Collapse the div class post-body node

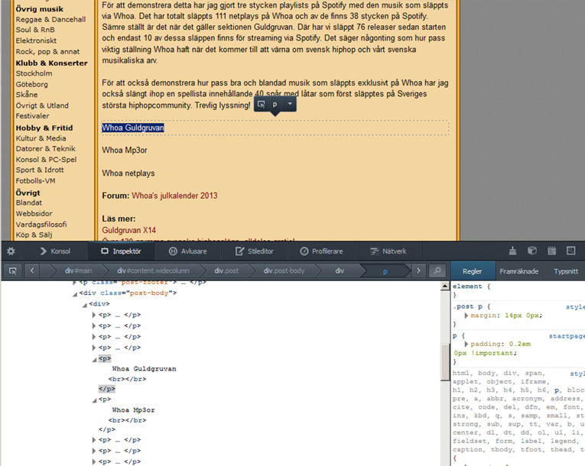pyautogui.click(x=75, y=294)
